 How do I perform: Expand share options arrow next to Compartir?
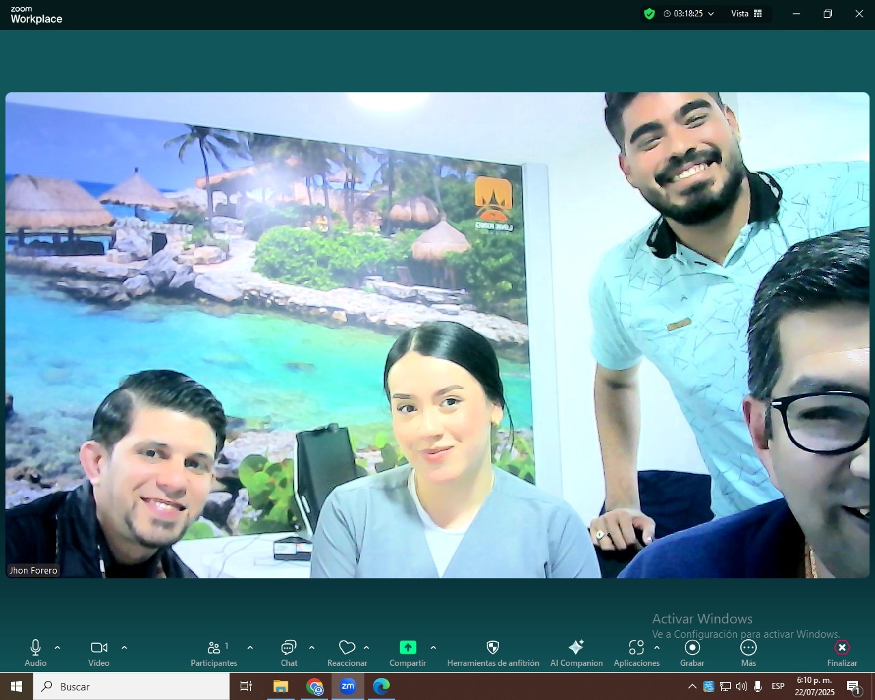[x=433, y=647]
